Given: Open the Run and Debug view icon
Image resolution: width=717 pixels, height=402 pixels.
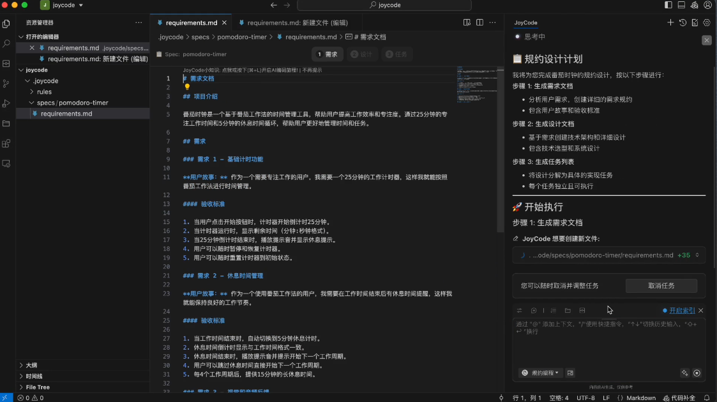Looking at the screenshot, I should coord(6,104).
